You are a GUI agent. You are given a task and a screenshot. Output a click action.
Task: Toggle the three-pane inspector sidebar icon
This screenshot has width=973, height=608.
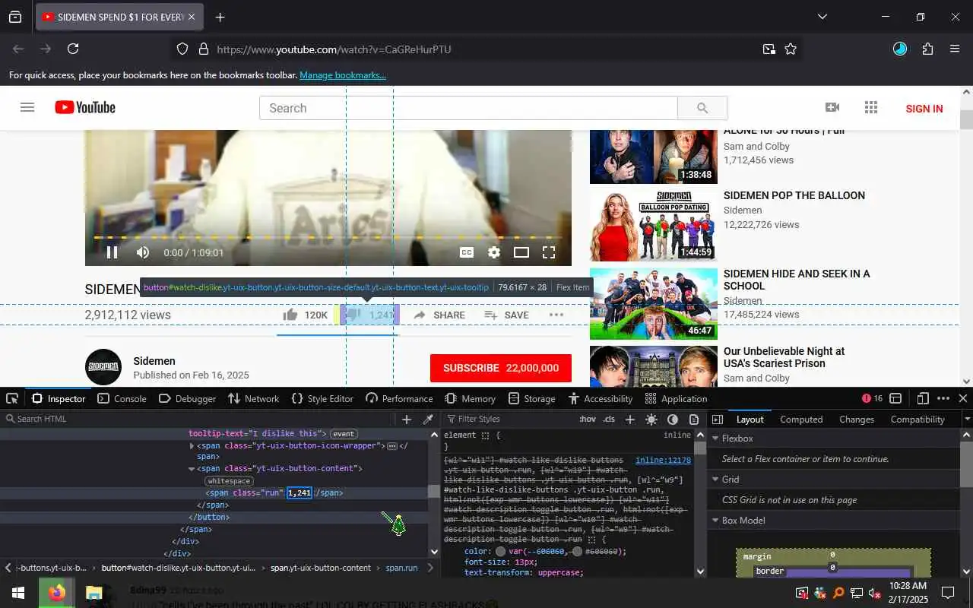click(718, 419)
